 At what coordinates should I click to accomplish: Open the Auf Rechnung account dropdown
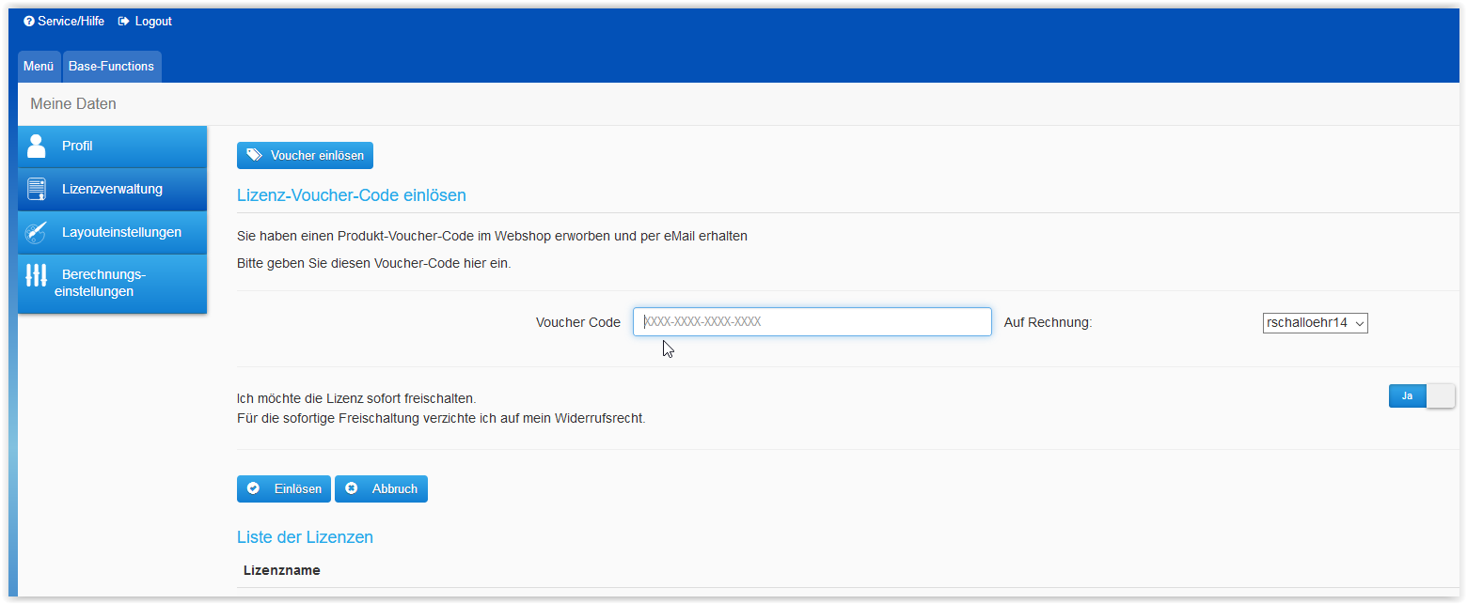[1315, 323]
